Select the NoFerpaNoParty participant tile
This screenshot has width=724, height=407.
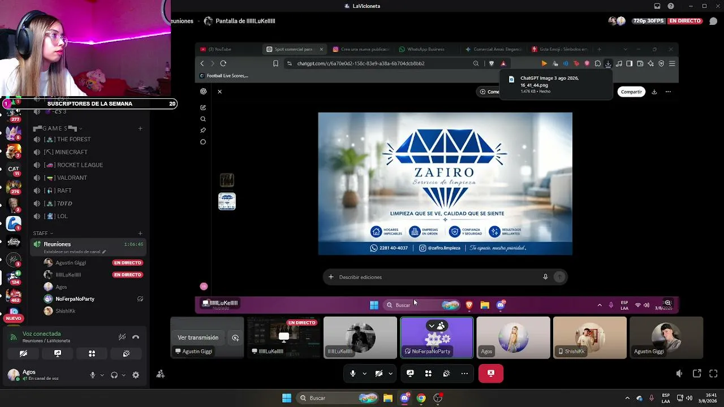(437, 337)
